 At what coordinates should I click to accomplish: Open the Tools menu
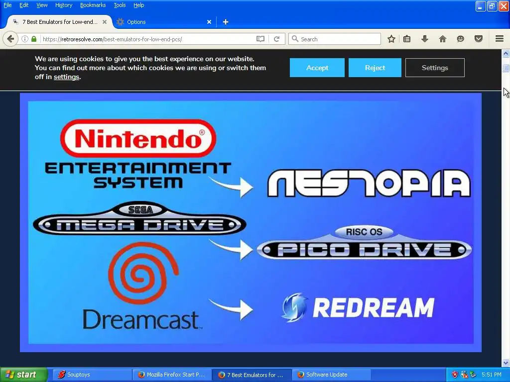(x=120, y=5)
